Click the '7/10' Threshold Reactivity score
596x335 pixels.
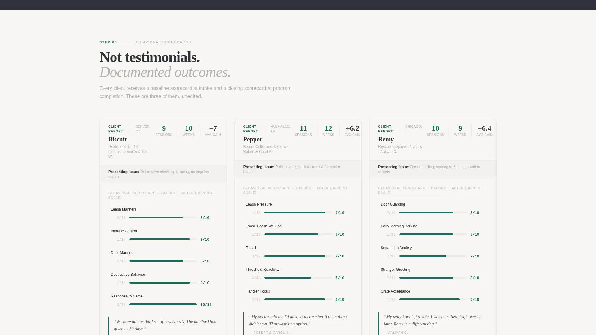point(340,278)
